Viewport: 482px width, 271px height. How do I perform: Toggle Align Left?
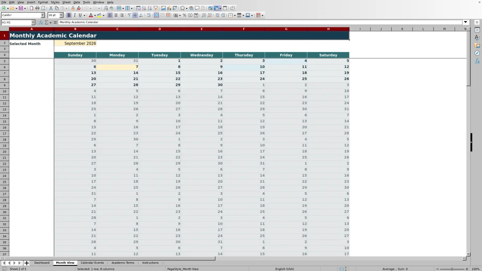tap(110, 15)
